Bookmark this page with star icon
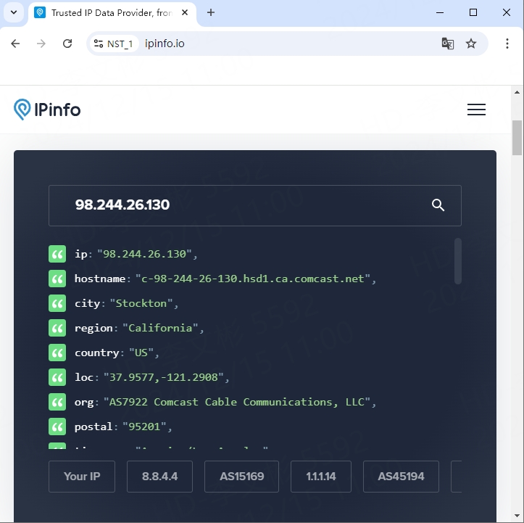The width and height of the screenshot is (524, 523). pos(471,44)
